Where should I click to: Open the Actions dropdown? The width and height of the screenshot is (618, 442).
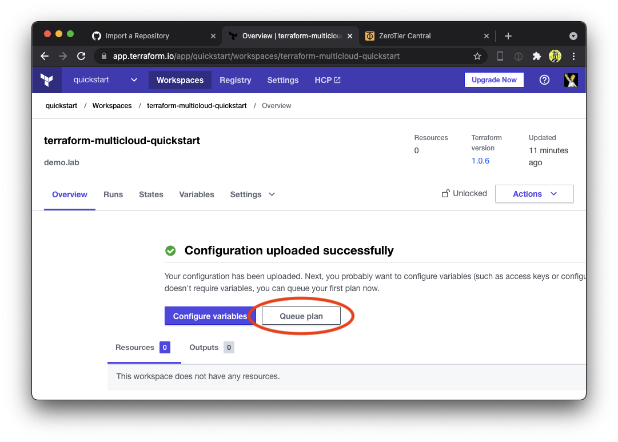click(534, 194)
